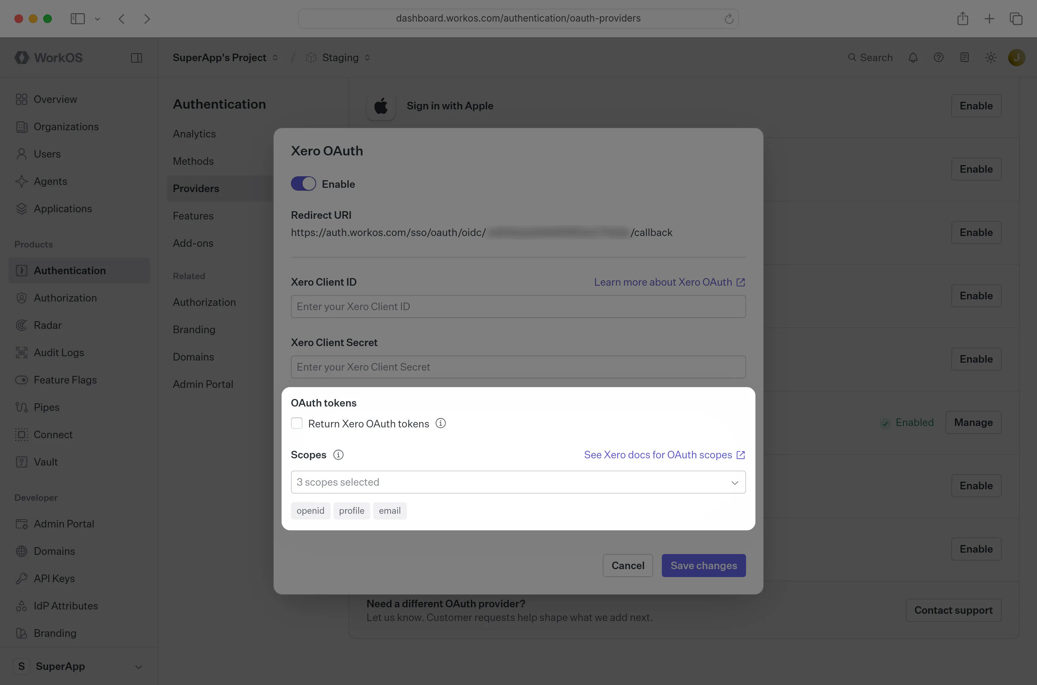Toggle the light theme sun icon
The width and height of the screenshot is (1037, 685).
pyautogui.click(x=991, y=58)
